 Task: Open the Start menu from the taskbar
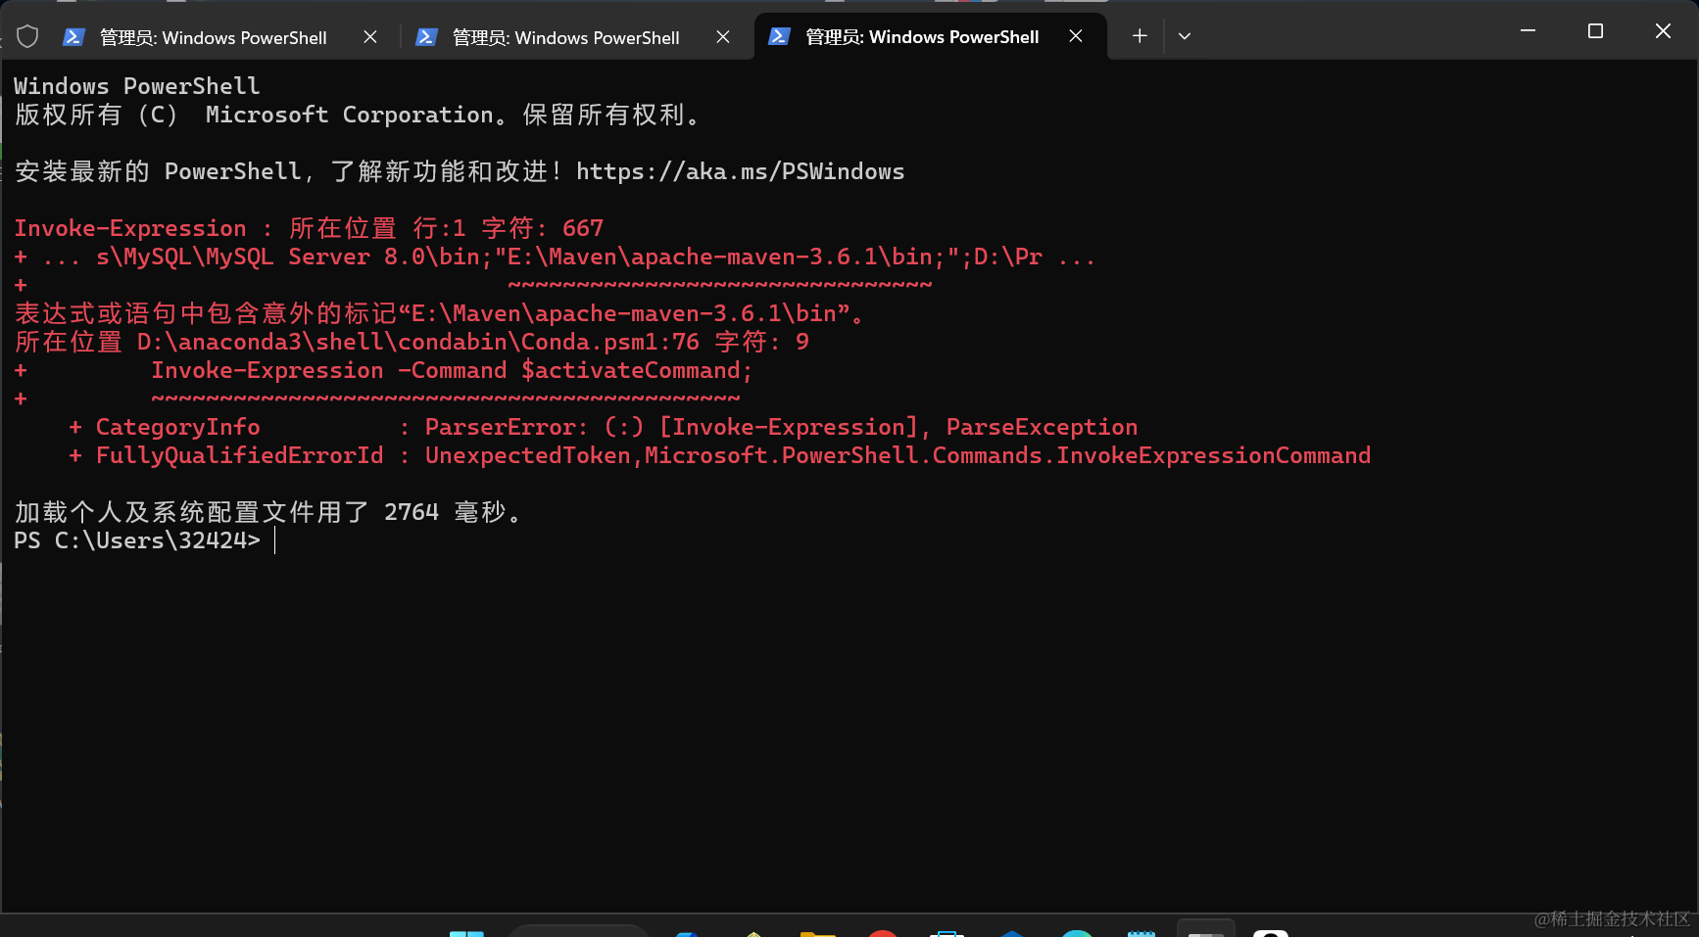tap(468, 931)
